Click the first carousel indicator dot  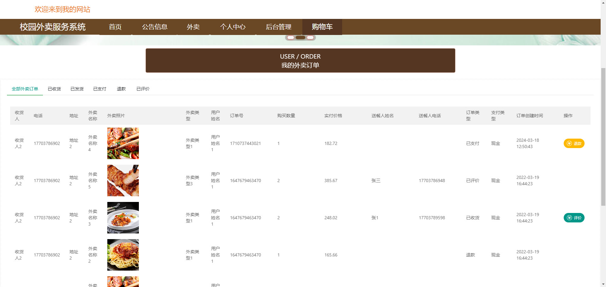coord(291,37)
